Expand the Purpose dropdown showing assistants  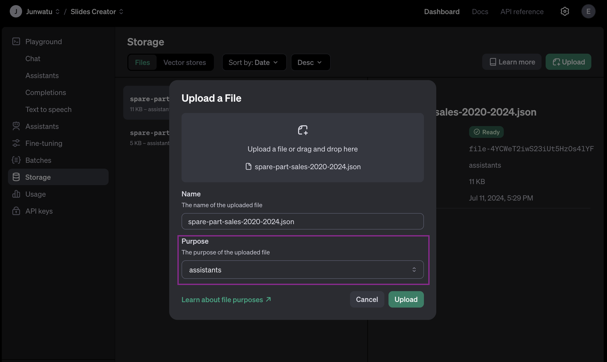point(302,270)
